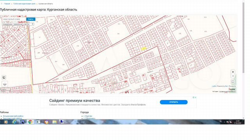
Task: Expand the land parcel type dropdown
Action: click(x=23, y=24)
